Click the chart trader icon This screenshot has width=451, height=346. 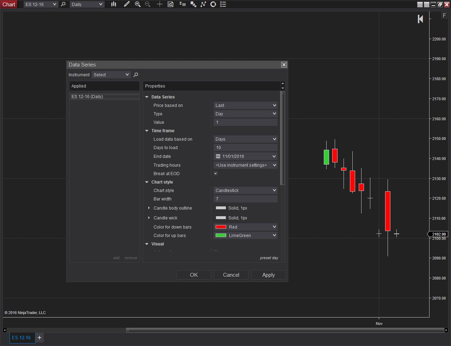(193, 4)
